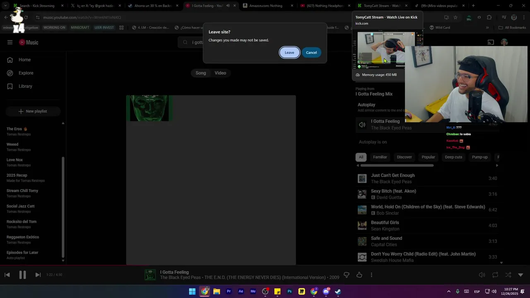Launch Adobe Premiere Pro from the taskbar
This screenshot has height=298, width=530.
coord(229,291)
